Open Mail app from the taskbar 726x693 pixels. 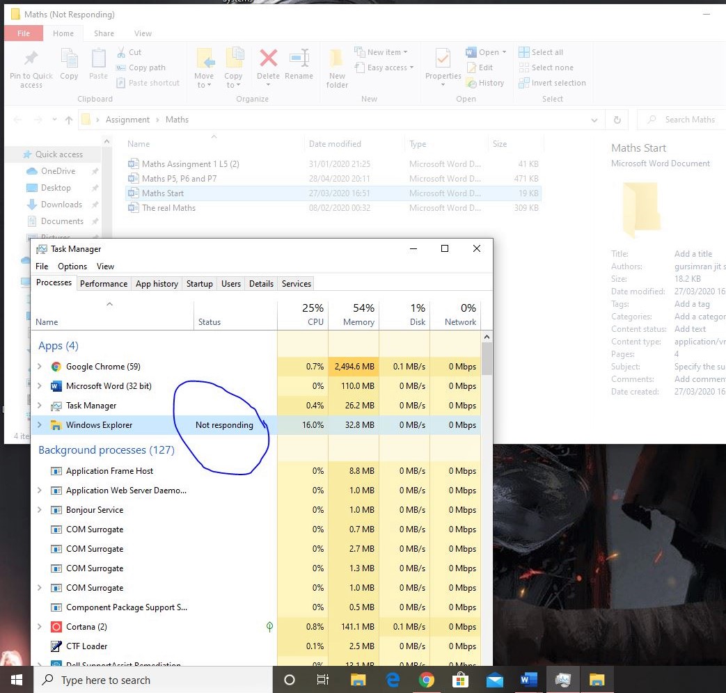pyautogui.click(x=494, y=680)
